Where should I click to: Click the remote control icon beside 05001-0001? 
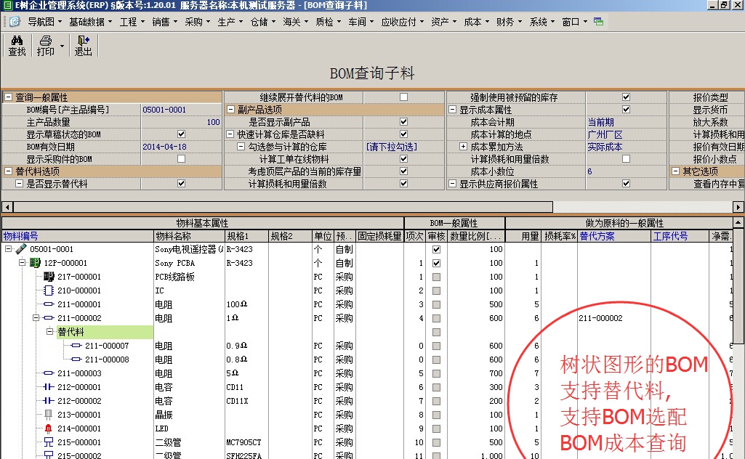click(x=22, y=249)
